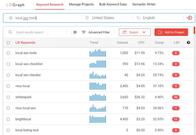Check the local seo checklist row checkbox
Image resolution: width=196 pixels, height=135 pixels.
click(x=8, y=64)
